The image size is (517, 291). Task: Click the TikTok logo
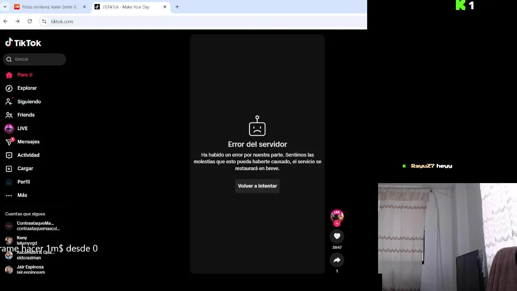[x=23, y=43]
